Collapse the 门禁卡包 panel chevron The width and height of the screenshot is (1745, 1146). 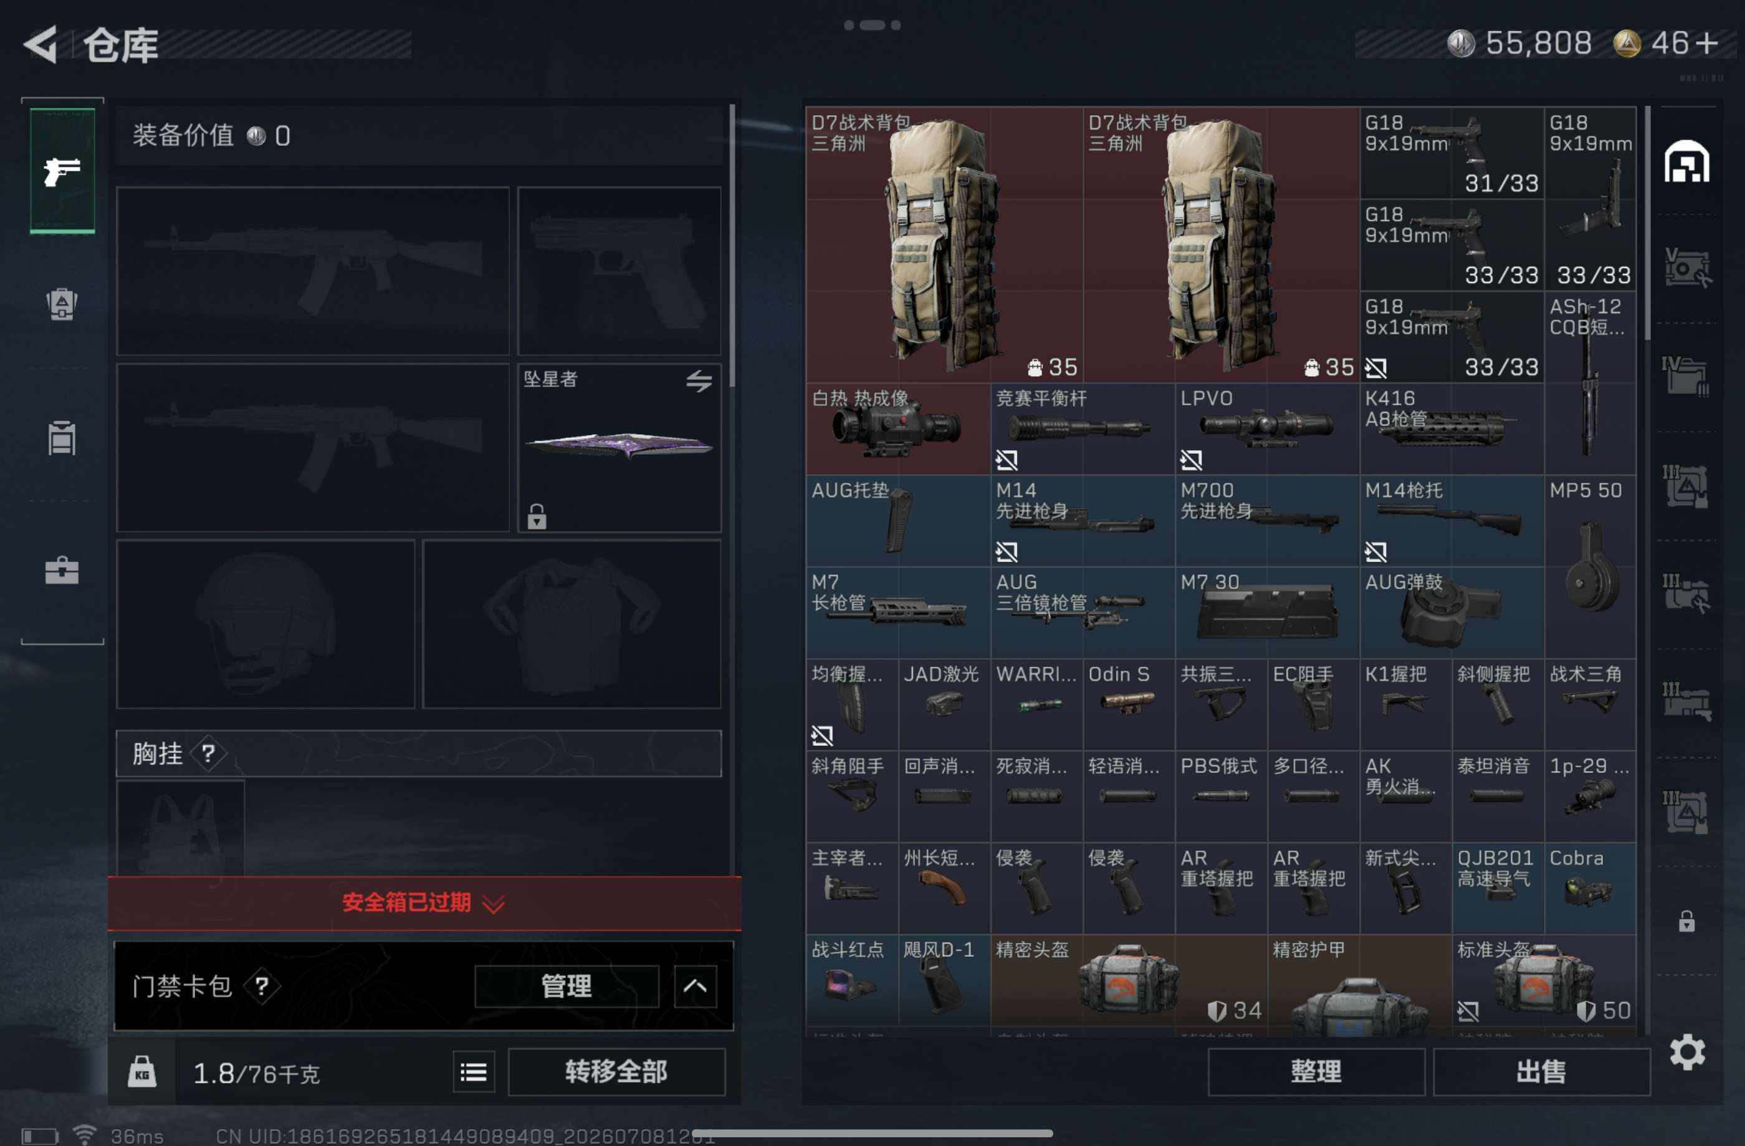[694, 985]
